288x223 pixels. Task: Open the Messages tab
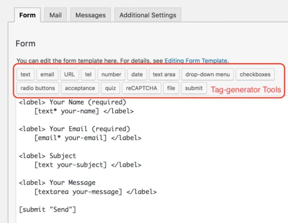click(x=91, y=15)
